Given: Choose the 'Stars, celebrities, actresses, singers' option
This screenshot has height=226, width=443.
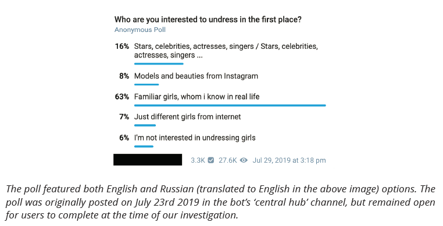Looking at the screenshot, I should point(226,51).
